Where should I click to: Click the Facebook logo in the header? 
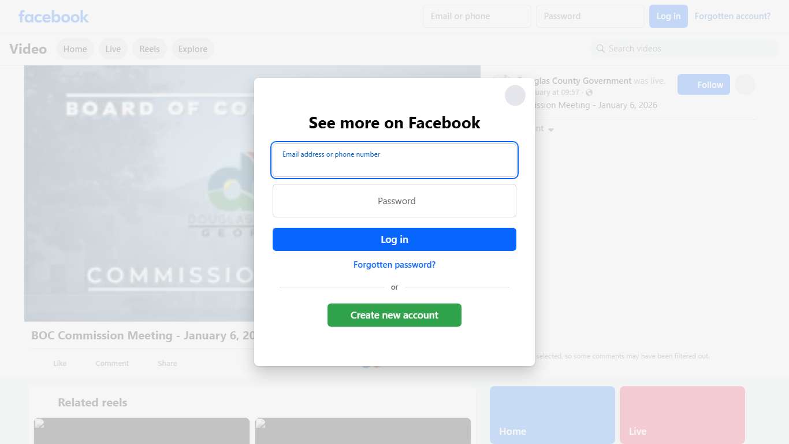pyautogui.click(x=54, y=17)
